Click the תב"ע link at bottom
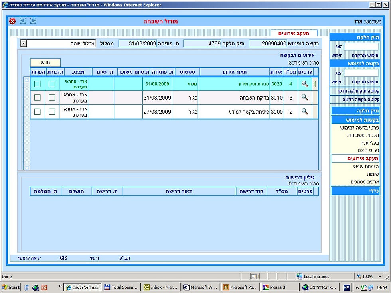Screen dimensions: 391x293 (124, 258)
